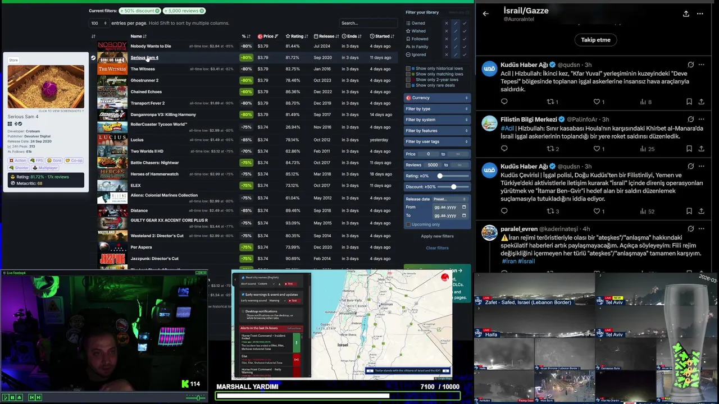The width and height of the screenshot is (719, 404).
Task: Adjust the Discount ≥50% slider handle
Action: (x=453, y=187)
